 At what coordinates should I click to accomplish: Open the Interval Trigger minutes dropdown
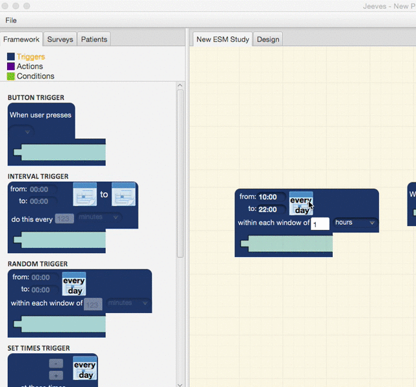point(99,217)
